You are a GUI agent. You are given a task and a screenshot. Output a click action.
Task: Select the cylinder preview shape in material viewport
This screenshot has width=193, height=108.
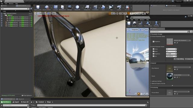coord(136,94)
